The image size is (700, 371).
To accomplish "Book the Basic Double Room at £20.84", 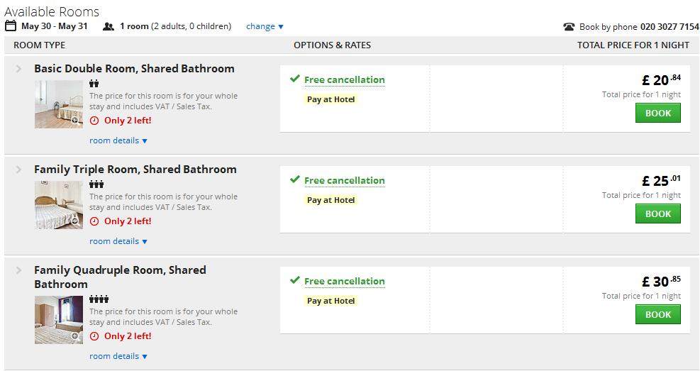I will coord(658,113).
